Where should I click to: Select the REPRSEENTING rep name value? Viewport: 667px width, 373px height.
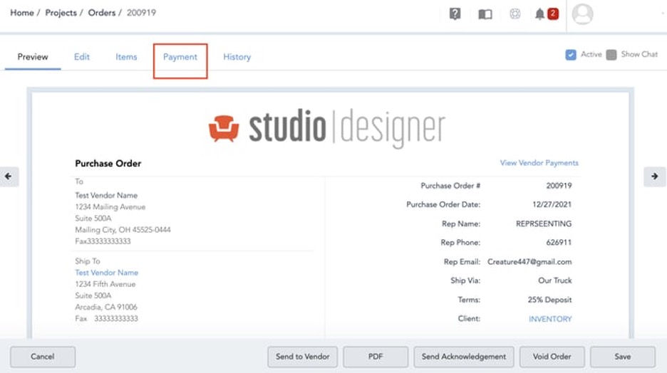[544, 224]
